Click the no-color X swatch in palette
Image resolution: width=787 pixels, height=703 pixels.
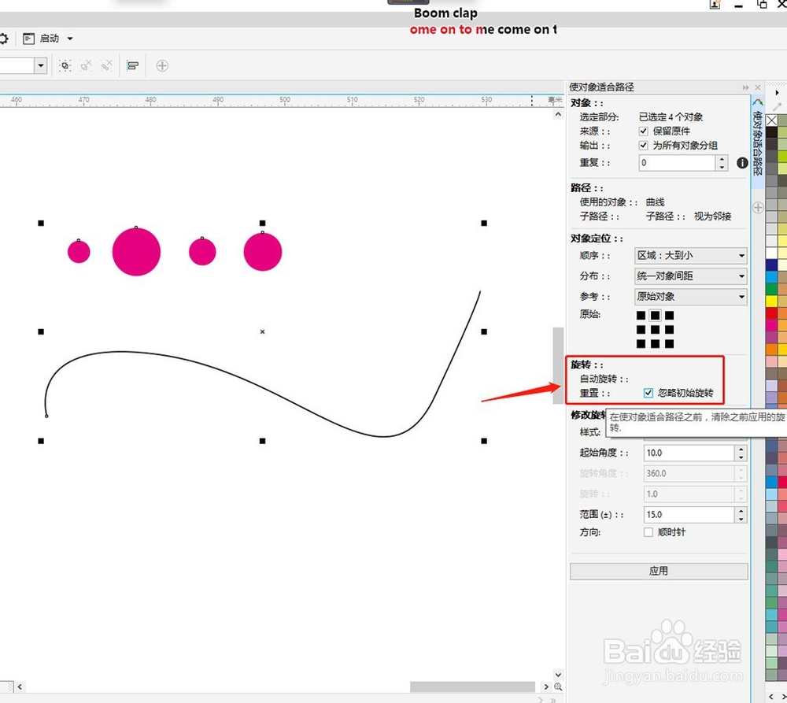771,120
